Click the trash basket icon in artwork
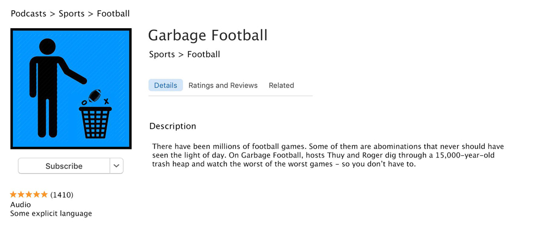Screen dimensions: 544x226 [95, 122]
